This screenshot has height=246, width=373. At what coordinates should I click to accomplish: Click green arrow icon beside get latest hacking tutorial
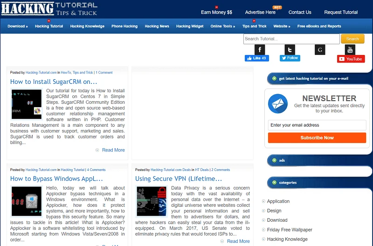click(274, 78)
